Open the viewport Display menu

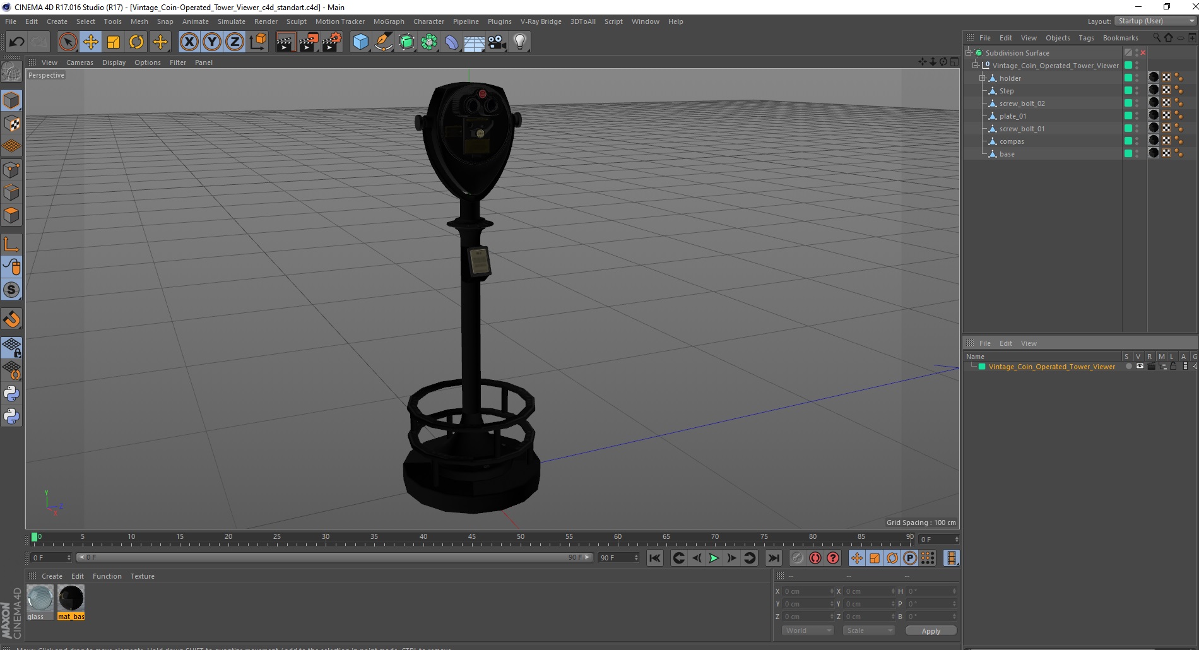(114, 62)
